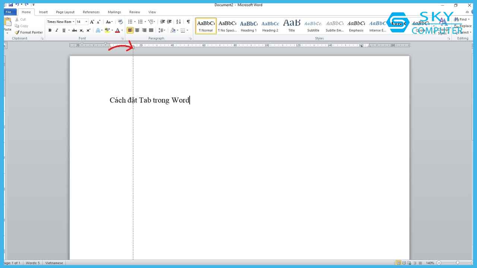Open font color dropdown arrow

point(122,31)
